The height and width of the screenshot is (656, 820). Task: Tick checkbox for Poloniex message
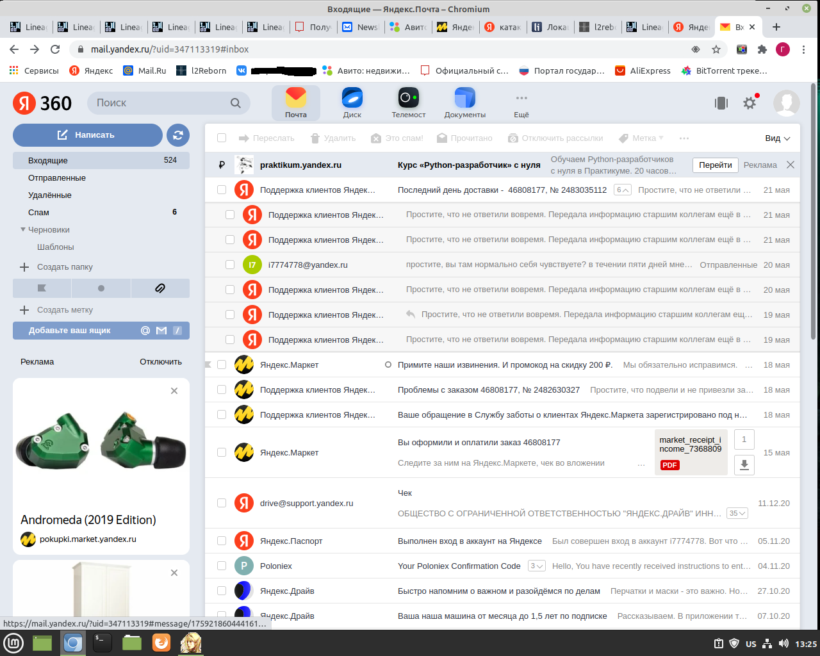click(222, 566)
